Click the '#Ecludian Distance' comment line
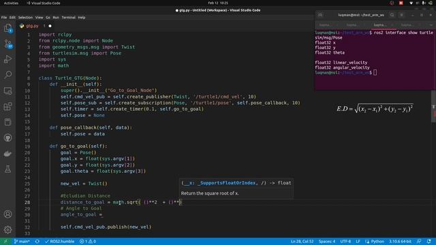The width and height of the screenshot is (436, 245). pyautogui.click(x=85, y=196)
